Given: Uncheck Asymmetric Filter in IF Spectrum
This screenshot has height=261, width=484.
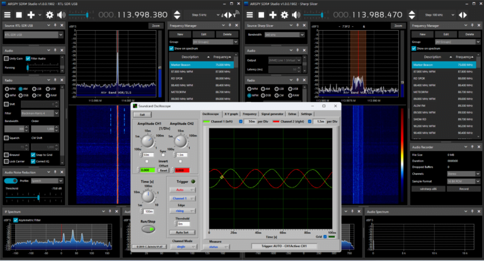Looking at the screenshot, I should click(16, 220).
